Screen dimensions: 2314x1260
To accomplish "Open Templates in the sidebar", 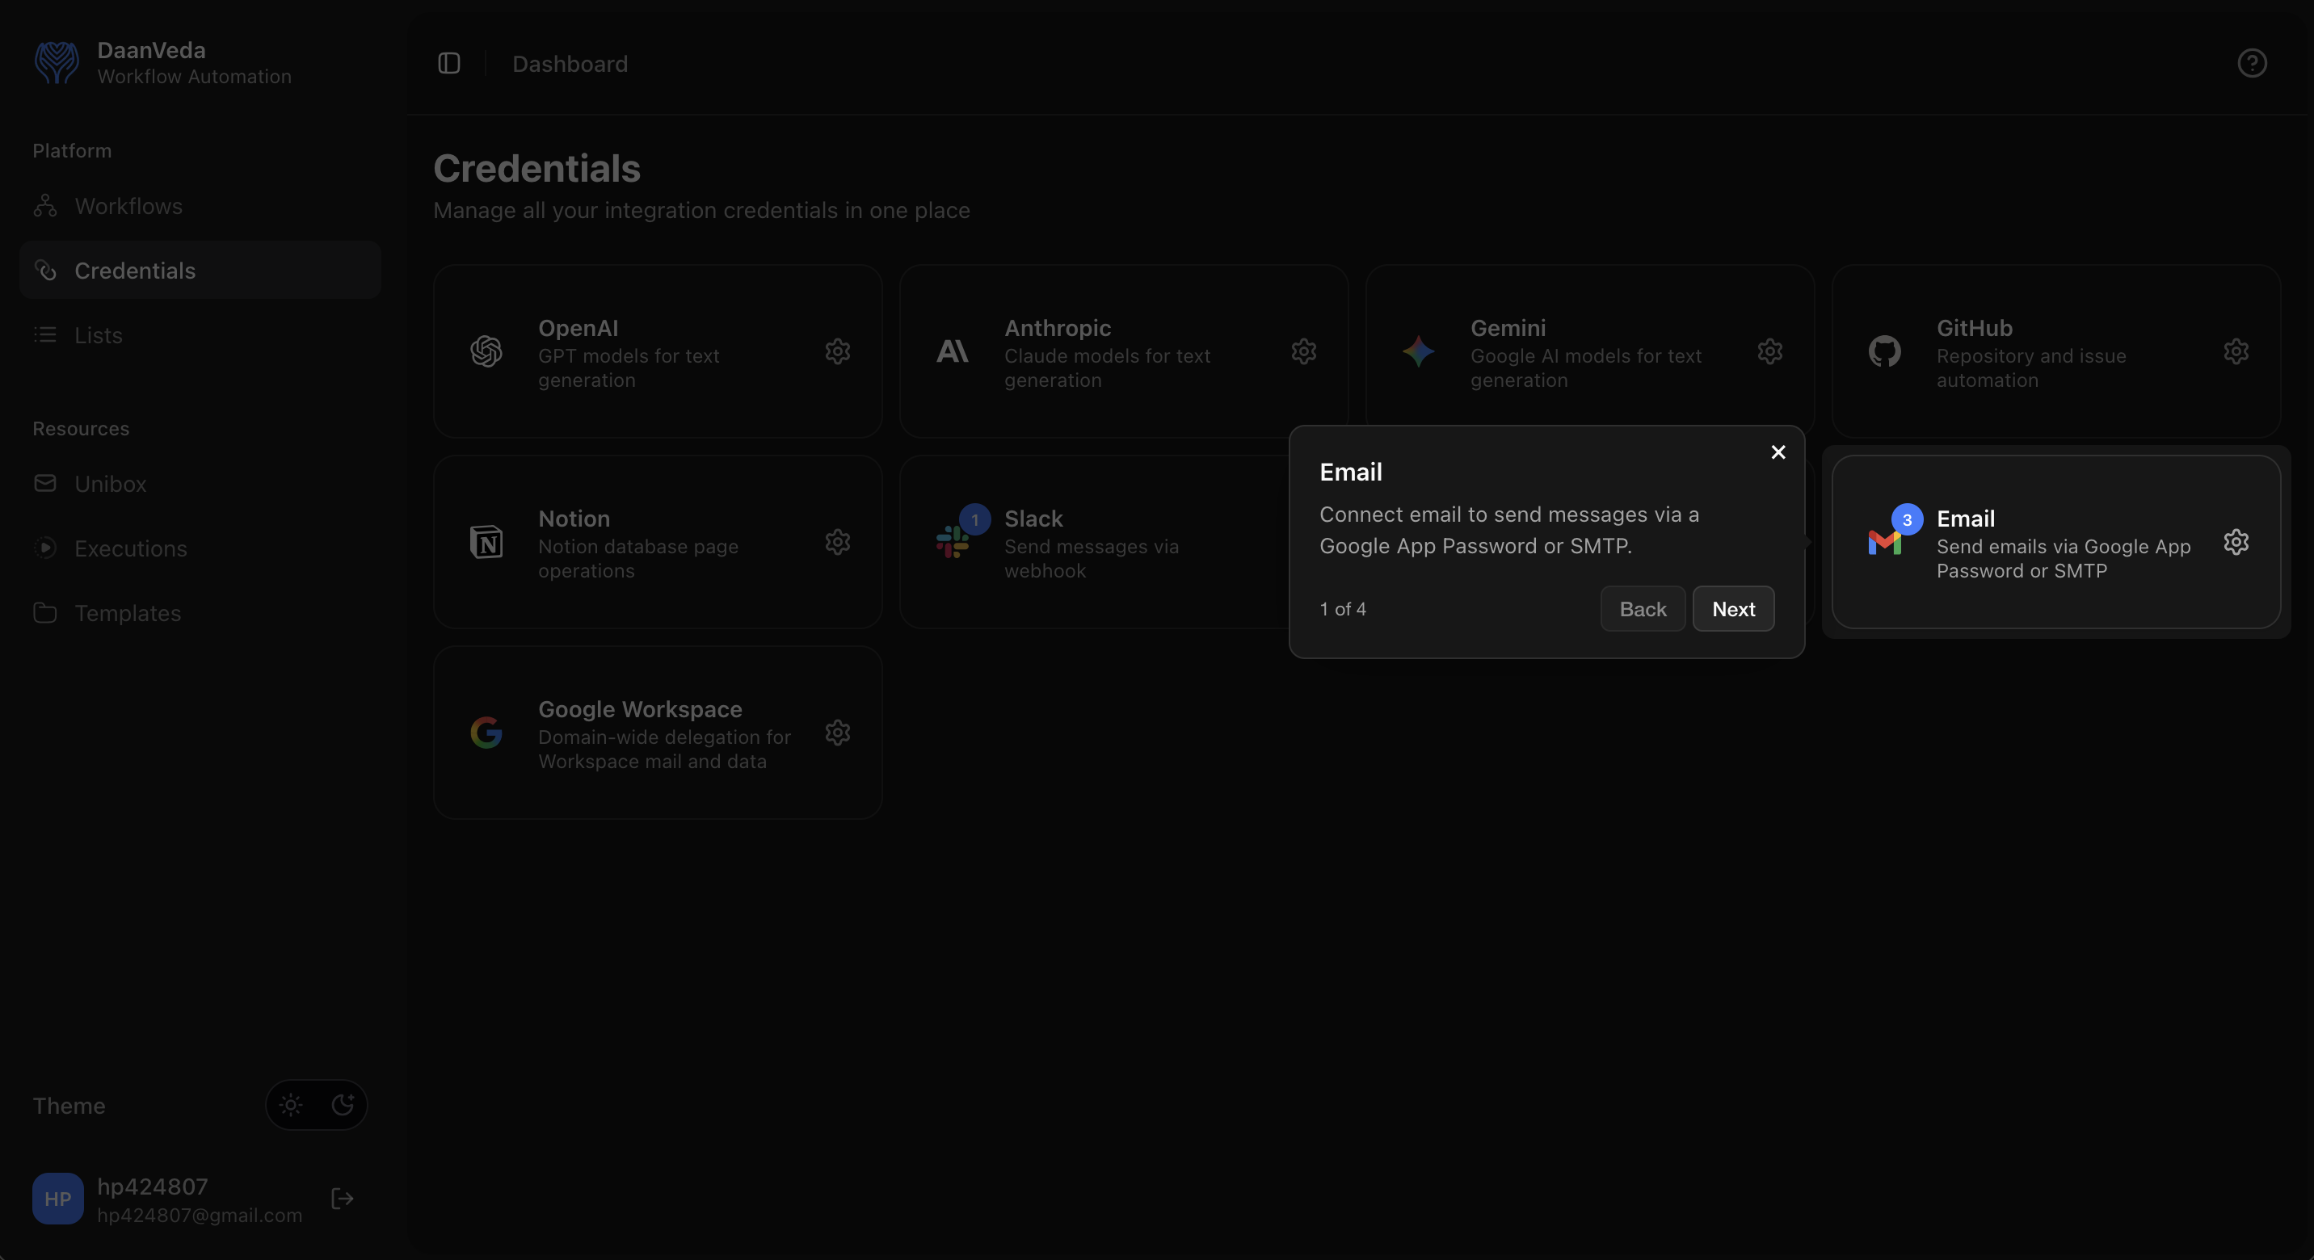I will tap(200, 612).
